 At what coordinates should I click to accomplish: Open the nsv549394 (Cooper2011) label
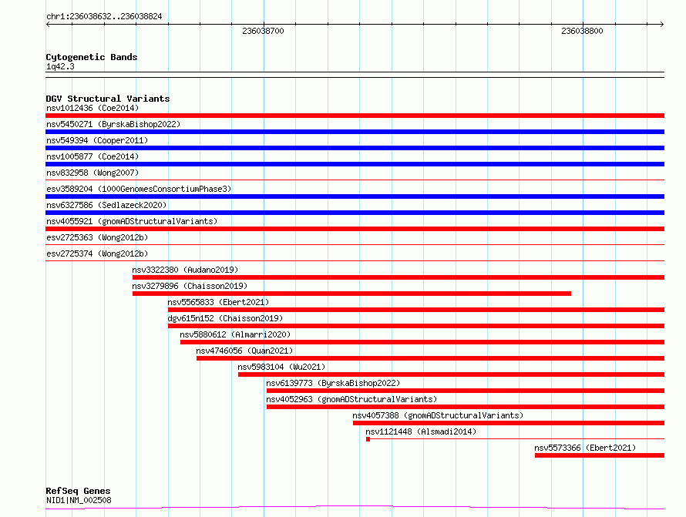(97, 140)
